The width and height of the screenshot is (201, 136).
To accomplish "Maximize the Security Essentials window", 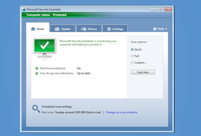I will pos(161,9).
